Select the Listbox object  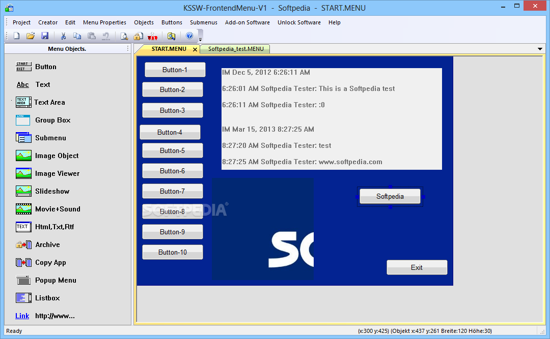pyautogui.click(x=38, y=298)
